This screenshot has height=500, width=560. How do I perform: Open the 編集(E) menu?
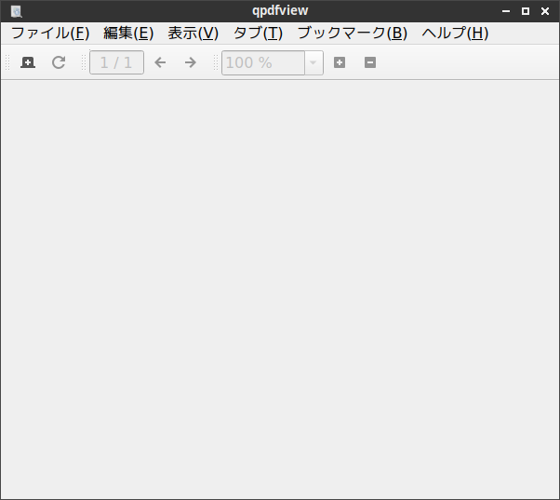pos(128,34)
